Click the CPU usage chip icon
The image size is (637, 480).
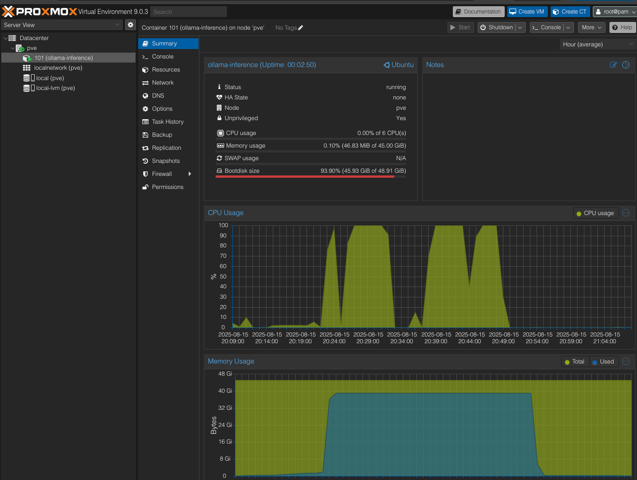pos(220,133)
